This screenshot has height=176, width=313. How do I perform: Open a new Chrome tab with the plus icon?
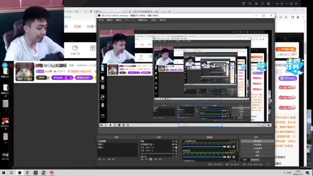pos(169,11)
